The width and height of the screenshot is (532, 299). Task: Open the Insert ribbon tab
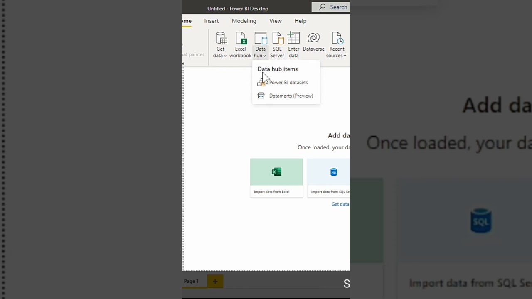pos(212,21)
